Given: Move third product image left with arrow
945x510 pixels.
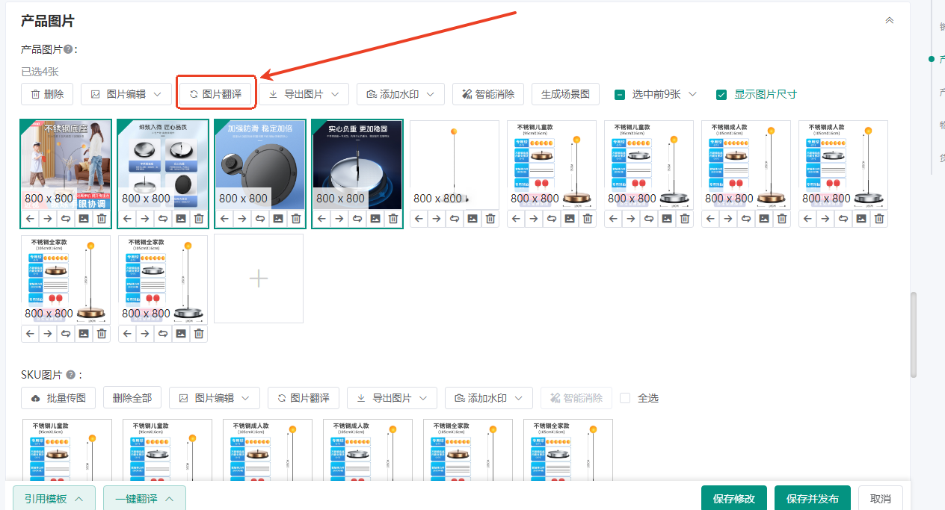Looking at the screenshot, I should 224,219.
